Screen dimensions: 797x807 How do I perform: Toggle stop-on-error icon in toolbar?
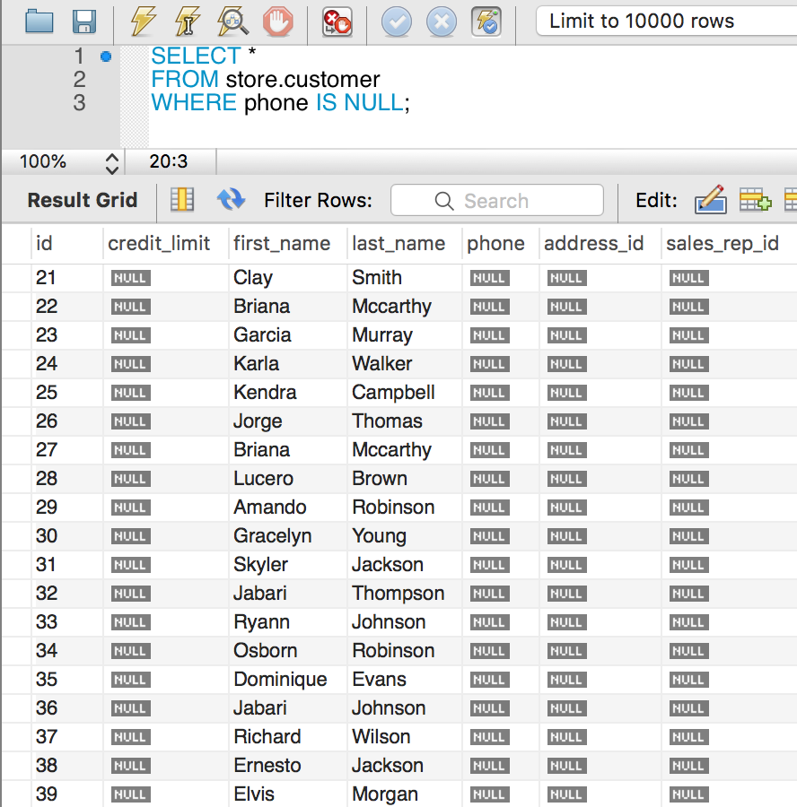337,22
